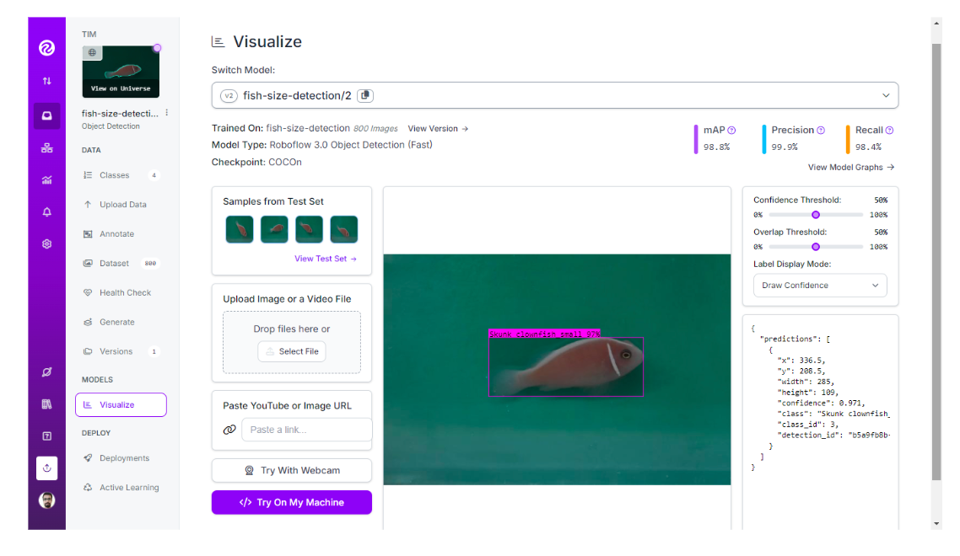
Task: Click the Roboflow logo in the sidebar
Action: click(46, 48)
